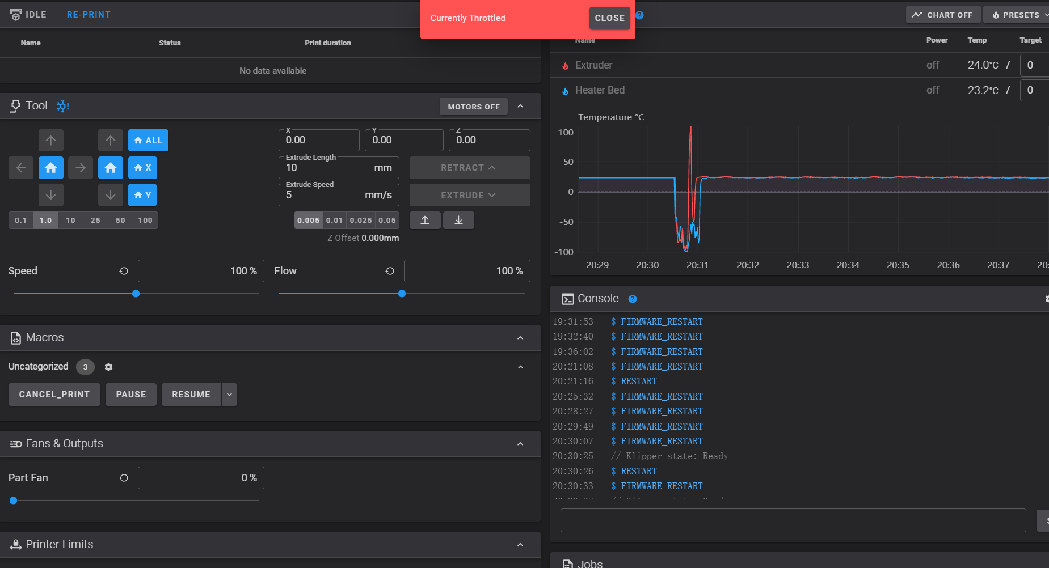1049x568 pixels.
Task: Select 0.01 Z offset step
Action: click(335, 221)
